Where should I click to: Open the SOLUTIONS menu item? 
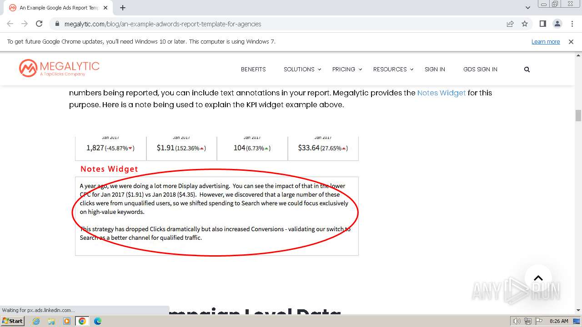(299, 69)
